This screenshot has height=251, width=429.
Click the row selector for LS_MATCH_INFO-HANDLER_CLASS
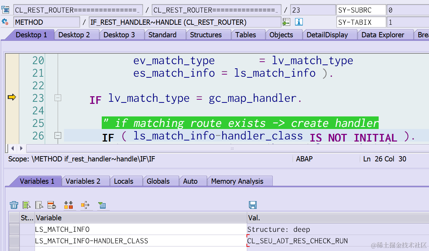click(x=14, y=241)
